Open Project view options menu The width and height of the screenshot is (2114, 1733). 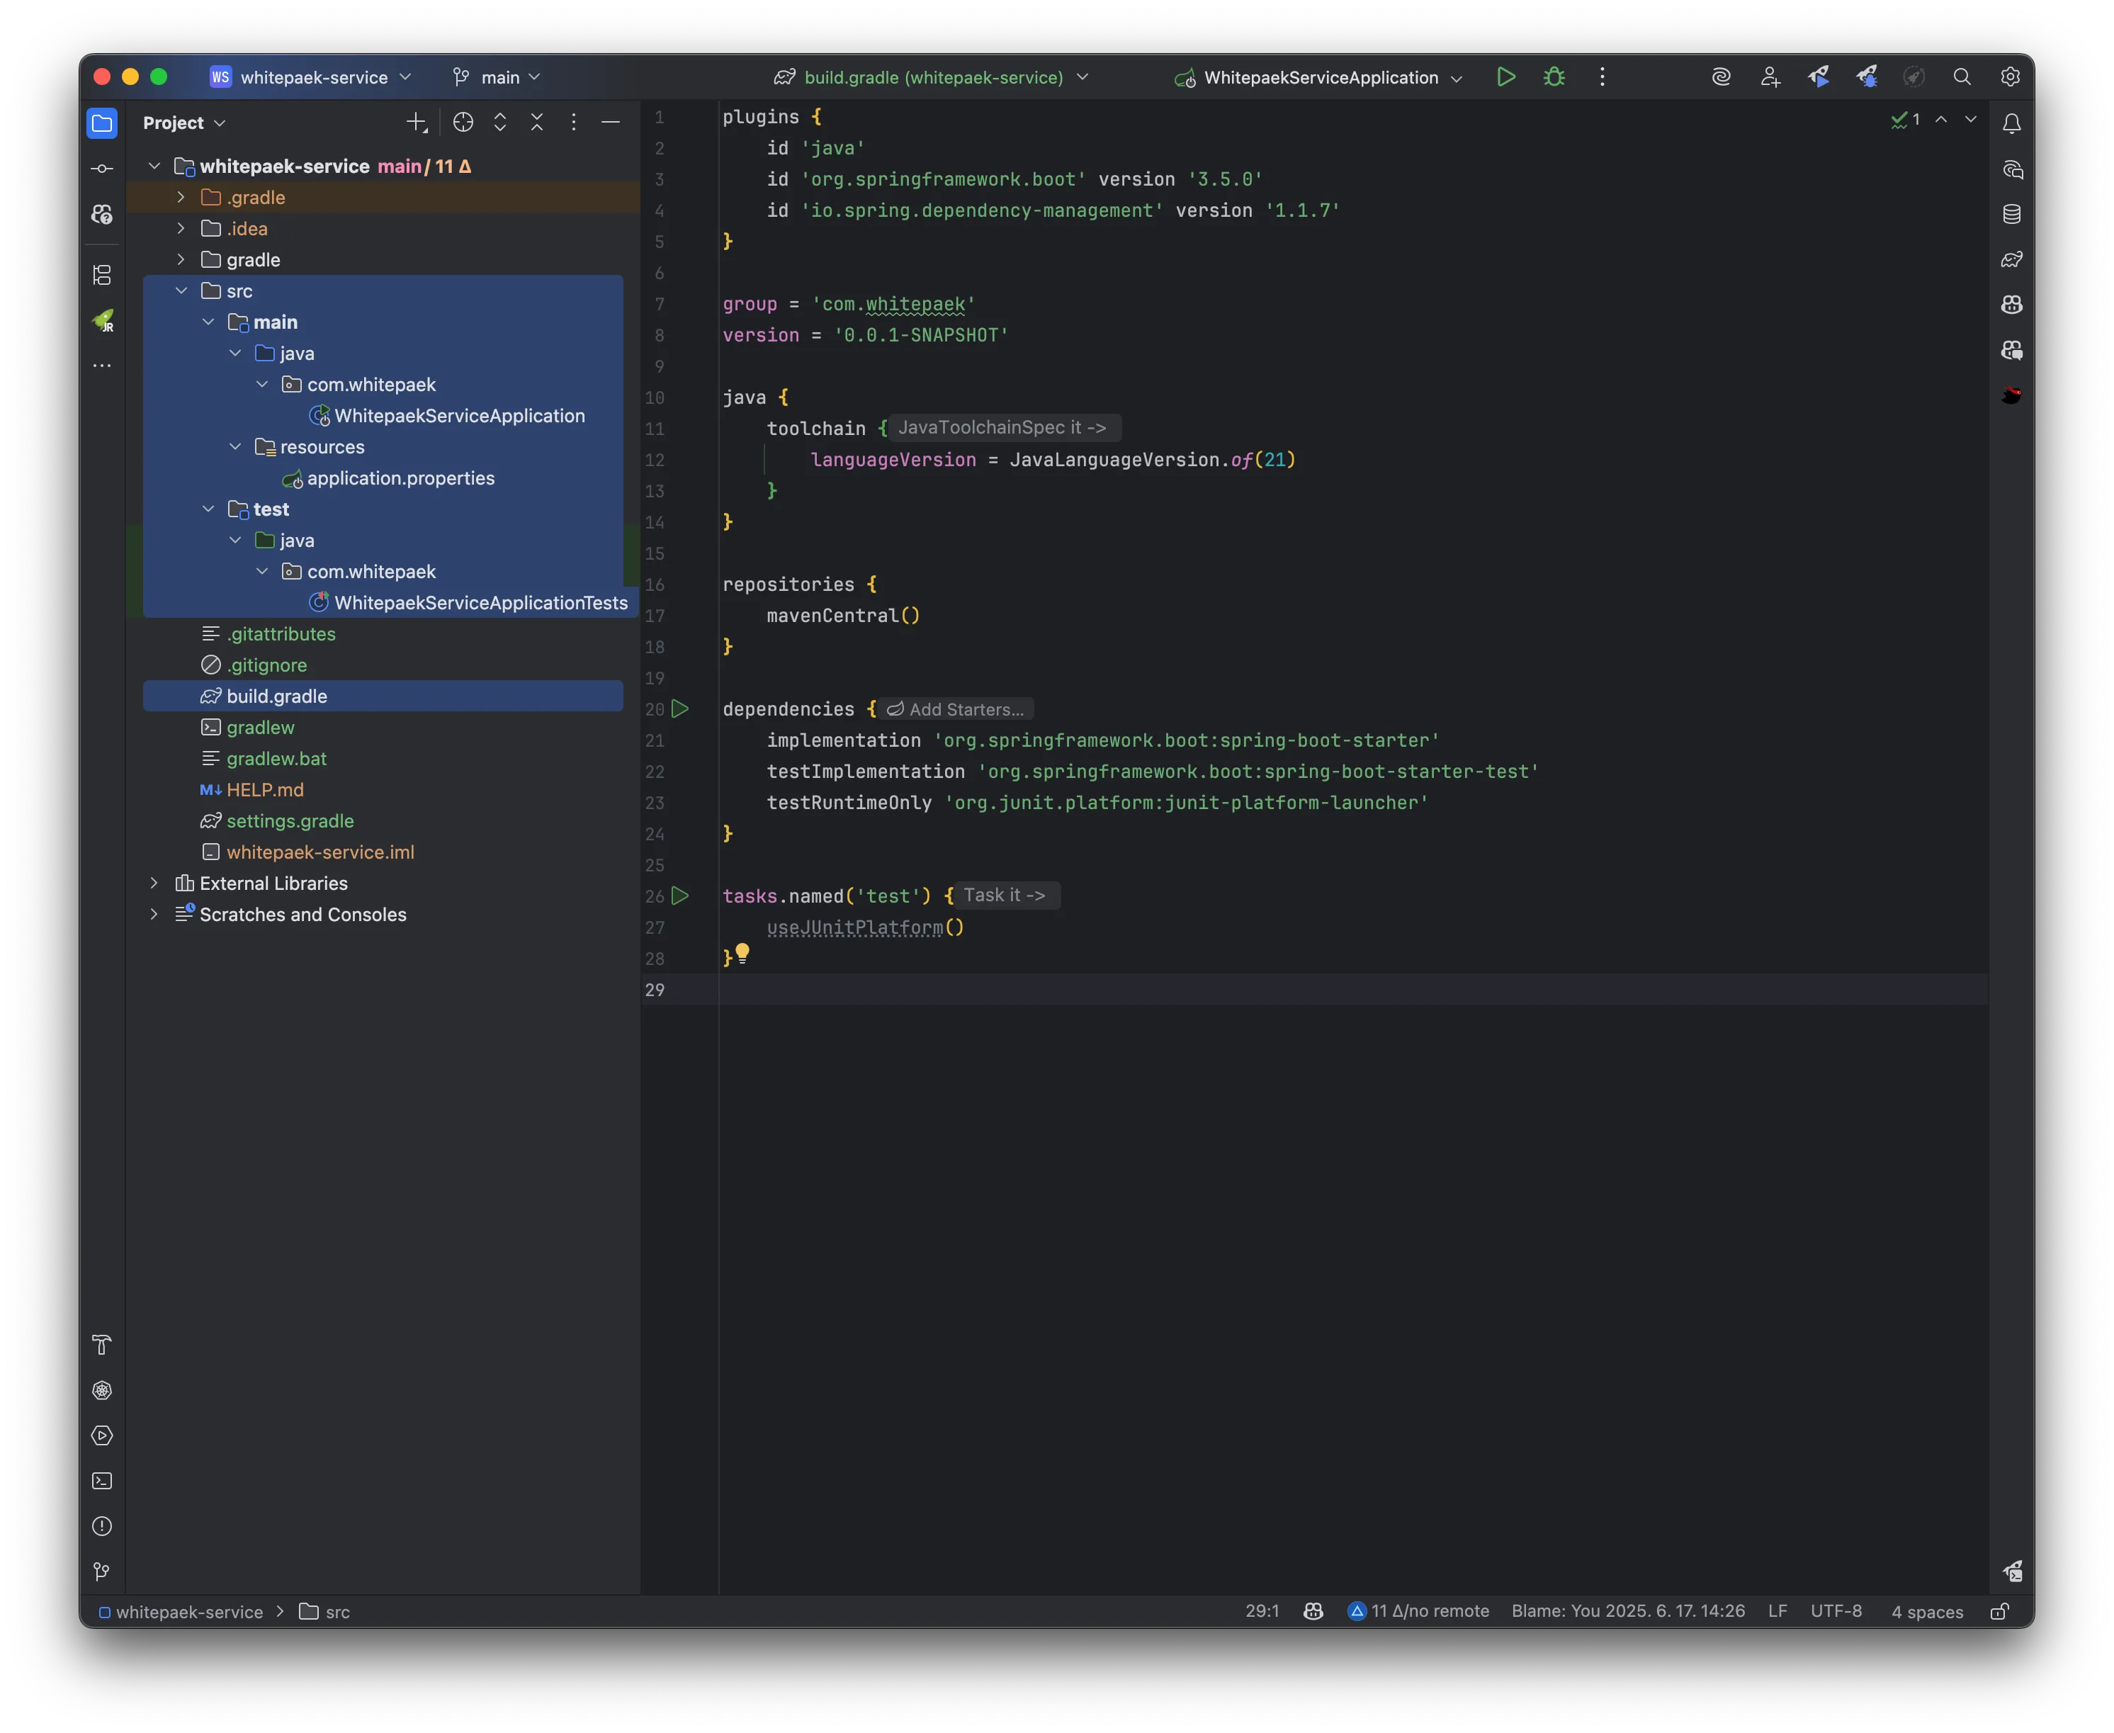pyautogui.click(x=573, y=122)
